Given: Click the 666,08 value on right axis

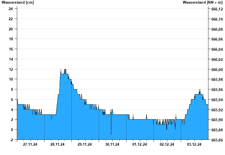Looking at the screenshot, I should [217, 29].
